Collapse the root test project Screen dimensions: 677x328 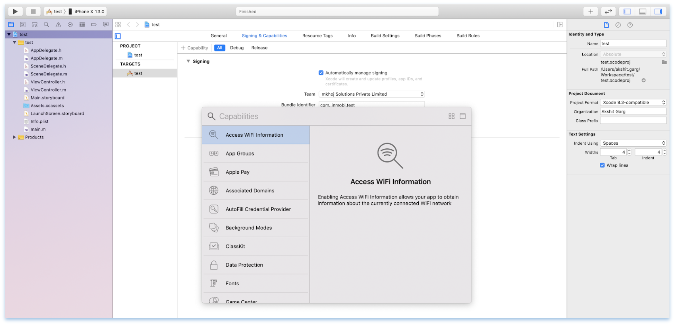pyautogui.click(x=9, y=34)
